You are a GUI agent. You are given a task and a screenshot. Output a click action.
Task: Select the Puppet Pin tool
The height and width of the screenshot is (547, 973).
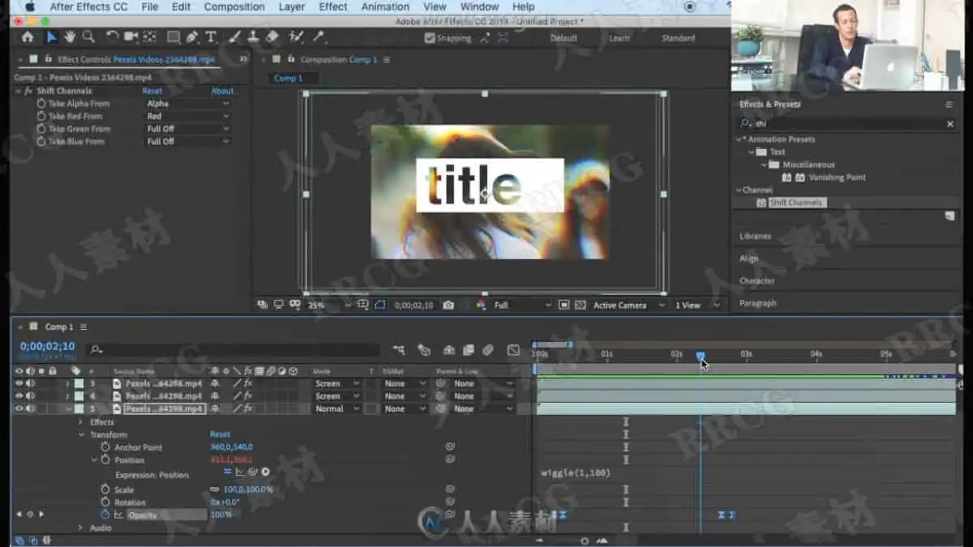point(319,36)
